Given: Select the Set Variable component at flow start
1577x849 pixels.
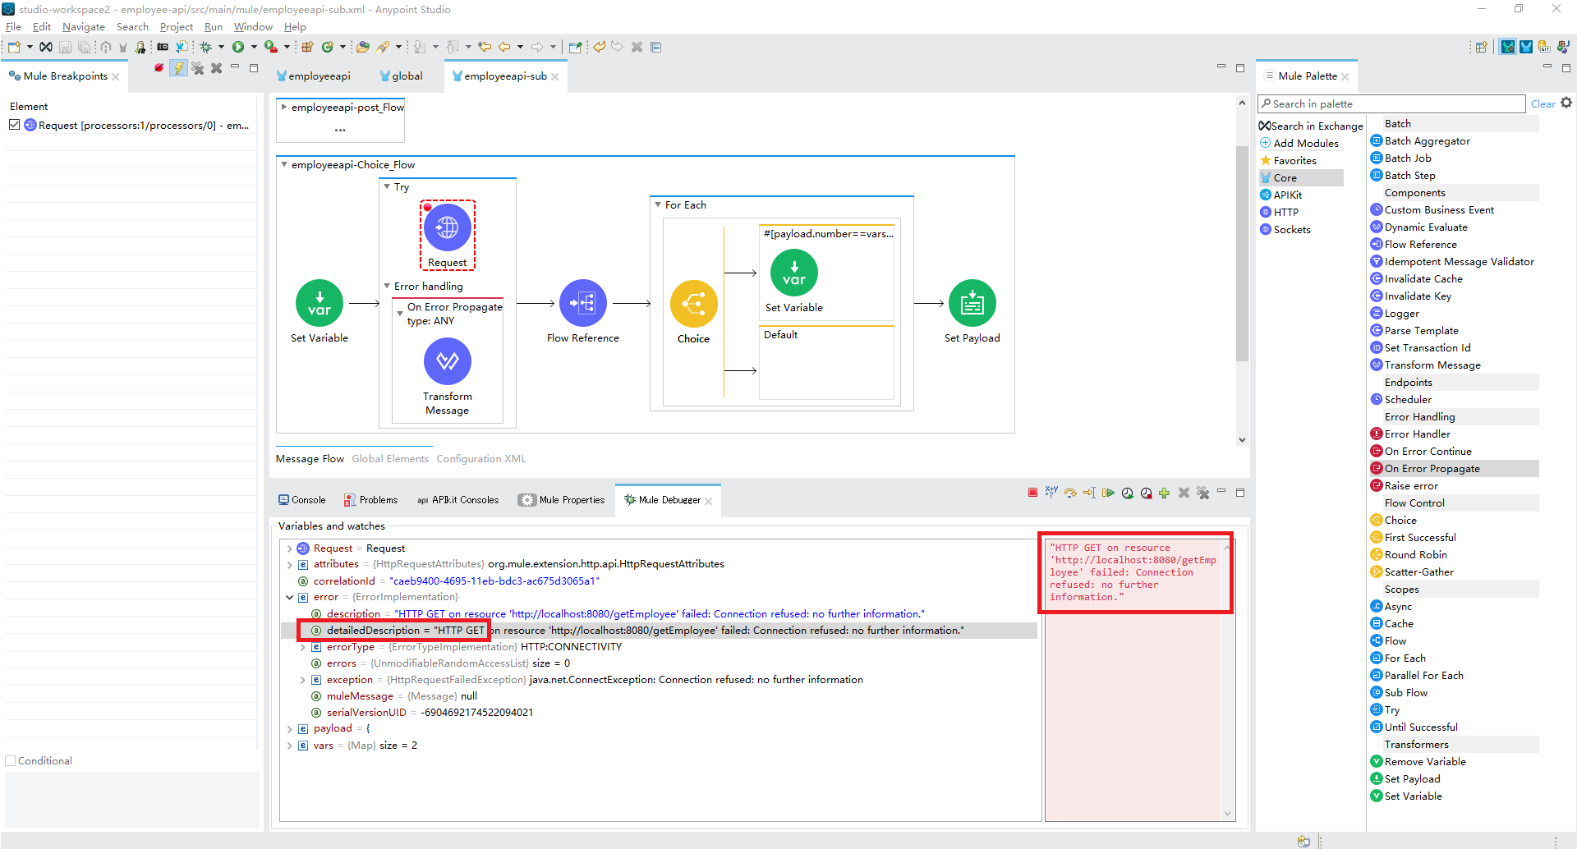Looking at the screenshot, I should (x=320, y=304).
